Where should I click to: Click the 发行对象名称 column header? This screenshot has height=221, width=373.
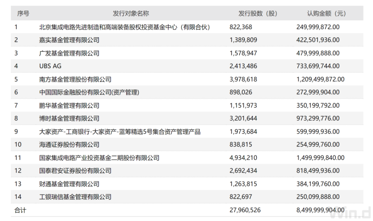pyautogui.click(x=131, y=13)
